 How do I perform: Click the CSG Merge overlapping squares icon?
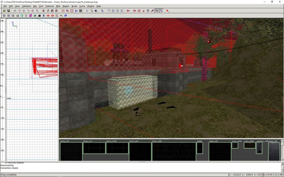tap(67, 11)
